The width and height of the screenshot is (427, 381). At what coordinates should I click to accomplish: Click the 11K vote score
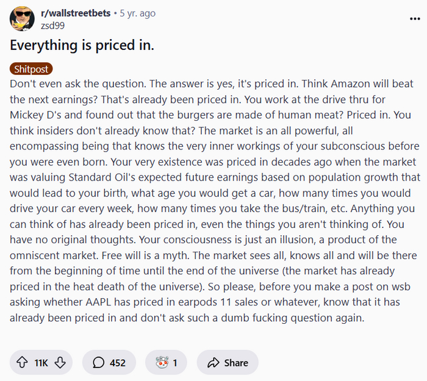pos(41,363)
